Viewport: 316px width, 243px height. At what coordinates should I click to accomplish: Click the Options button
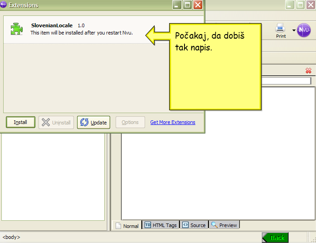tap(130, 122)
